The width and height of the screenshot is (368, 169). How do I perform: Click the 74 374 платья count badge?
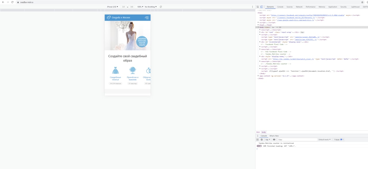click(x=115, y=83)
